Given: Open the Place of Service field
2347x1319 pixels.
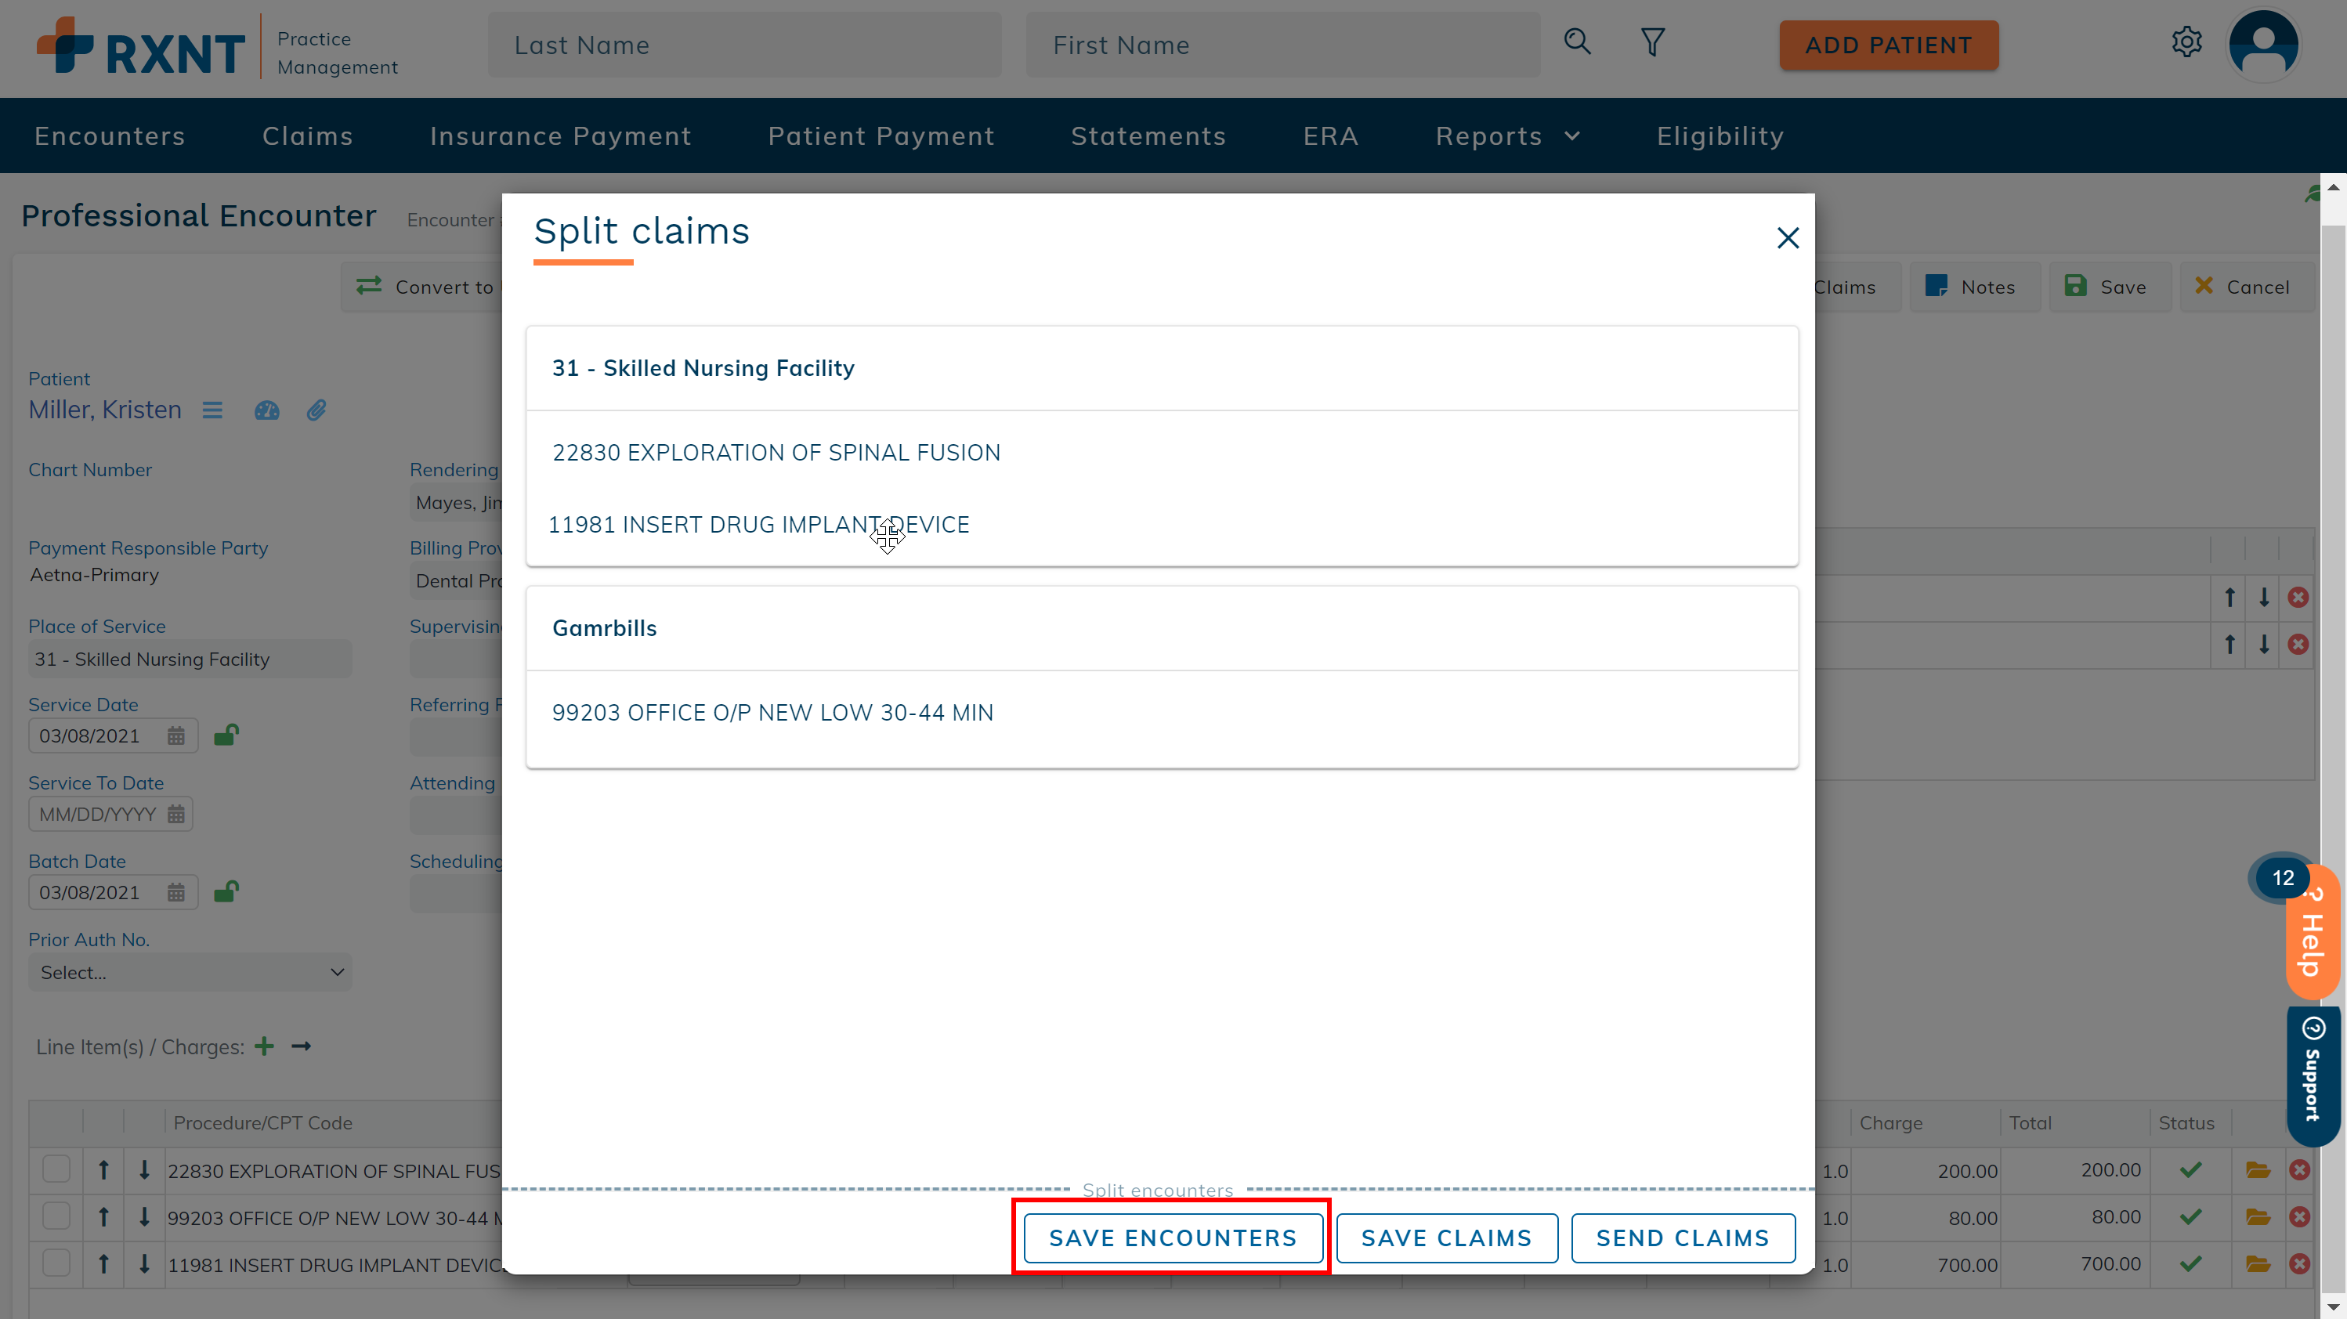Looking at the screenshot, I should (190, 659).
